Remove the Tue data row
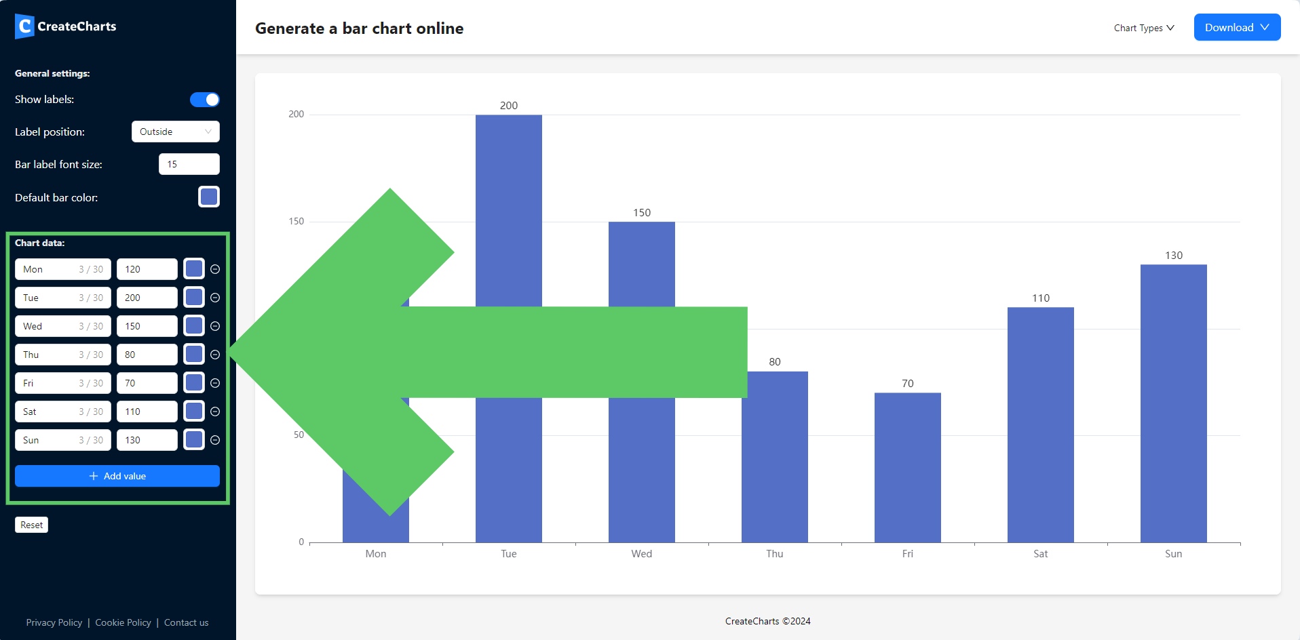1300x640 pixels. (x=215, y=298)
